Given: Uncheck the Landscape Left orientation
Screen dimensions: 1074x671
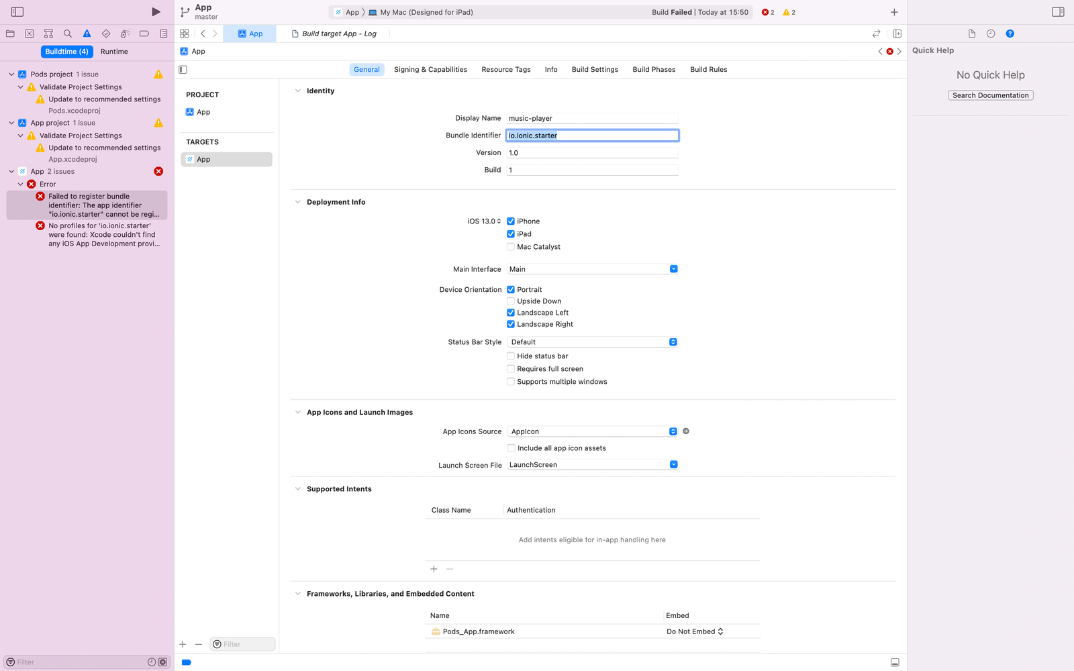Looking at the screenshot, I should click(511, 313).
